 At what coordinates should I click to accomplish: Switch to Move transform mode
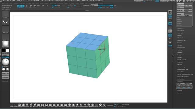point(27,6)
